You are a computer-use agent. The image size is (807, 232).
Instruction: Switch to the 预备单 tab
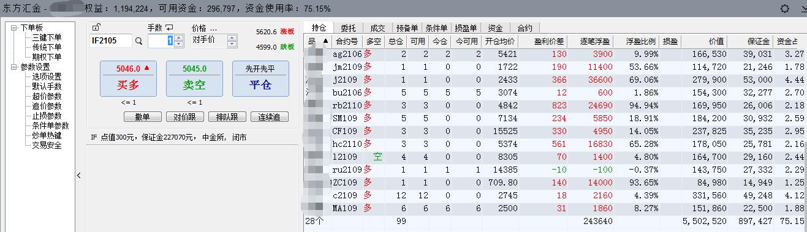(x=407, y=28)
